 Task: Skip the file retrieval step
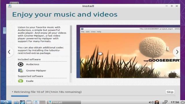(x=170, y=92)
